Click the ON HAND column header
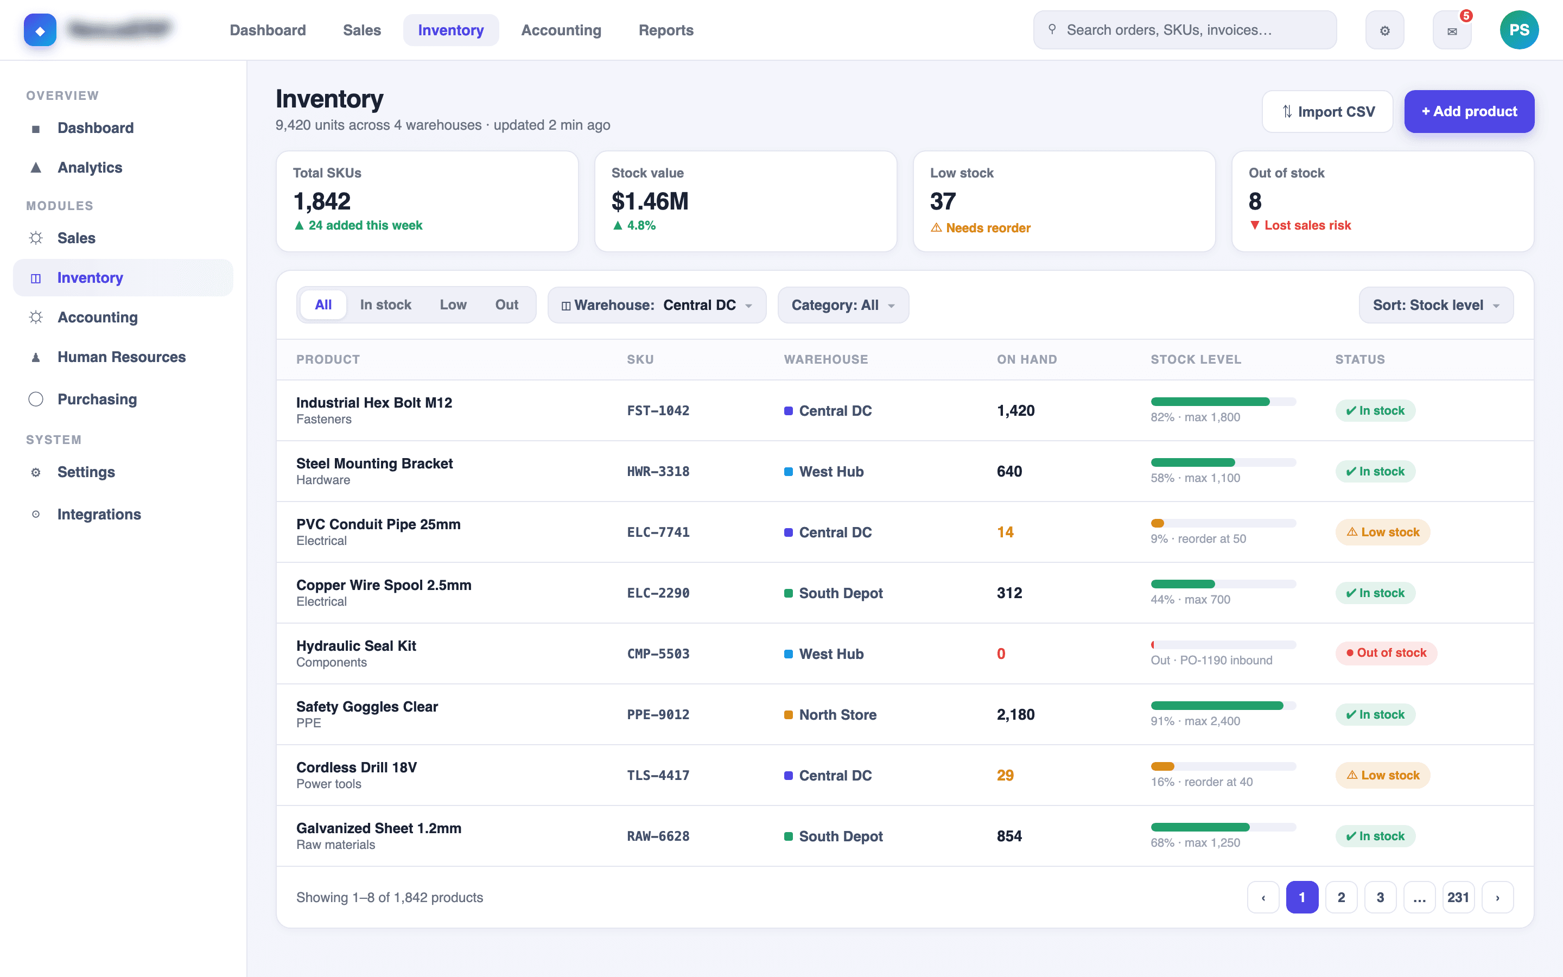Image resolution: width=1563 pixels, height=977 pixels. 1026,359
